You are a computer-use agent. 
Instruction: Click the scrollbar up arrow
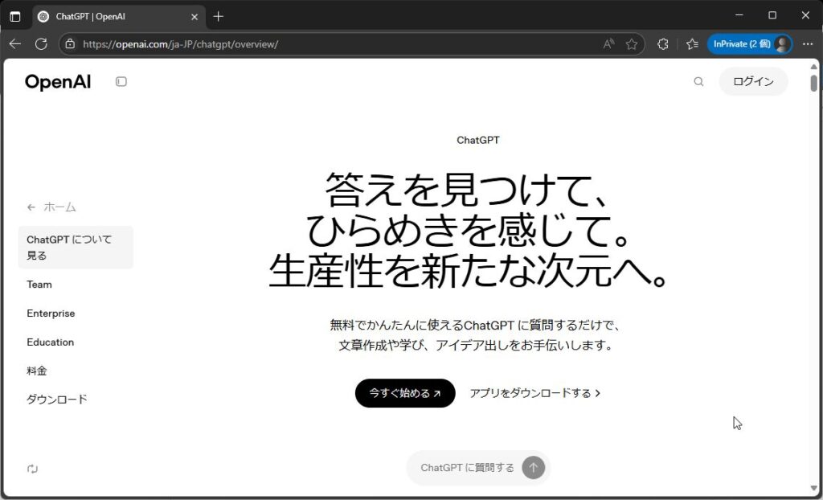point(813,67)
